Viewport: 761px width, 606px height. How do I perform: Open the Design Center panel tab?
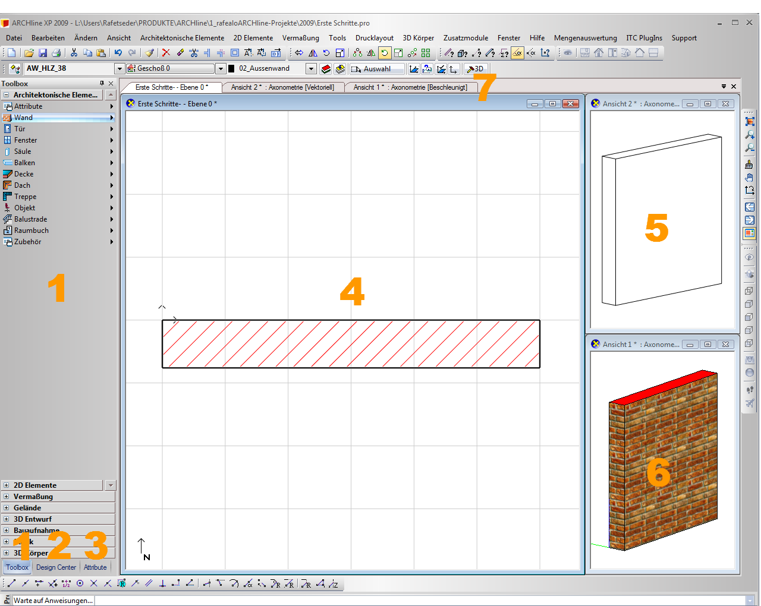56,567
